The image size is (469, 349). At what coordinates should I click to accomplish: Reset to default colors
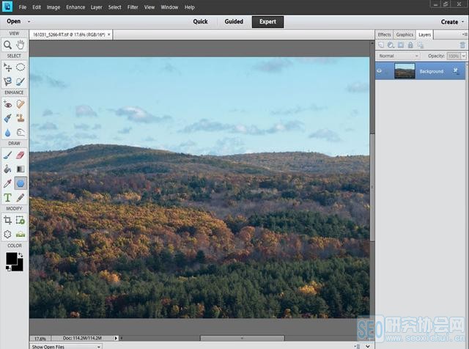click(x=8, y=268)
